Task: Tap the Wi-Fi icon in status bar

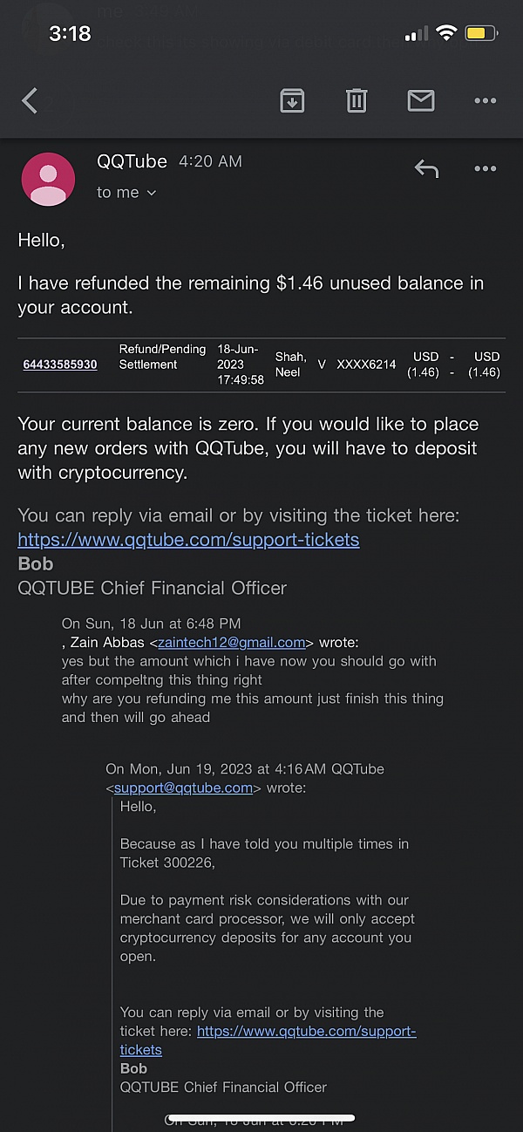Action: (x=446, y=33)
